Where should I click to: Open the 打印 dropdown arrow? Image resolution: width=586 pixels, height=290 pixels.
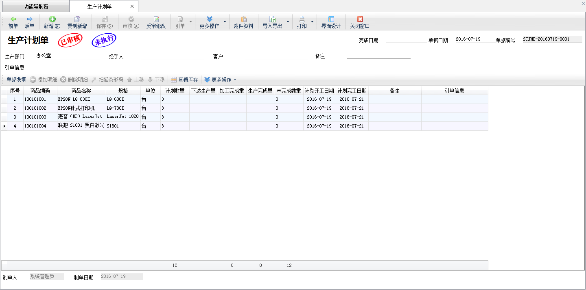point(312,22)
